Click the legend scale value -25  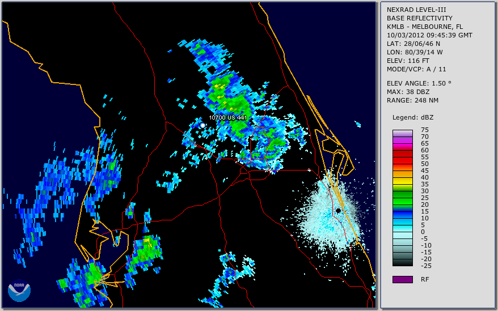tap(426, 266)
